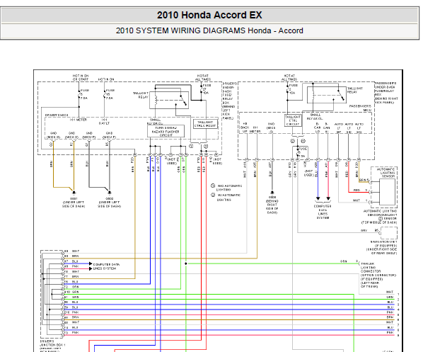Click the 'DRIVER'S JUNCTION BOX 1' label

pos(52,343)
